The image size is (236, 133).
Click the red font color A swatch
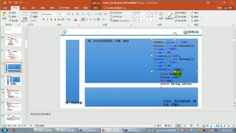tap(76, 20)
